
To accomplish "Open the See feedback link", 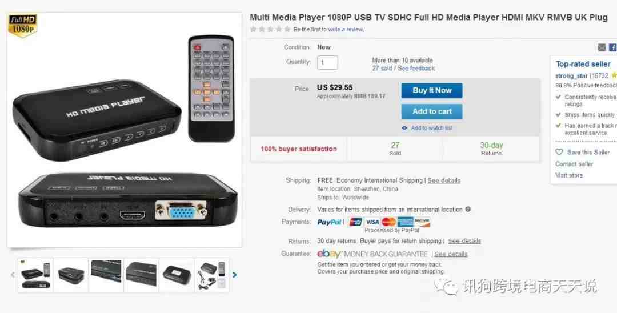I will pos(416,69).
